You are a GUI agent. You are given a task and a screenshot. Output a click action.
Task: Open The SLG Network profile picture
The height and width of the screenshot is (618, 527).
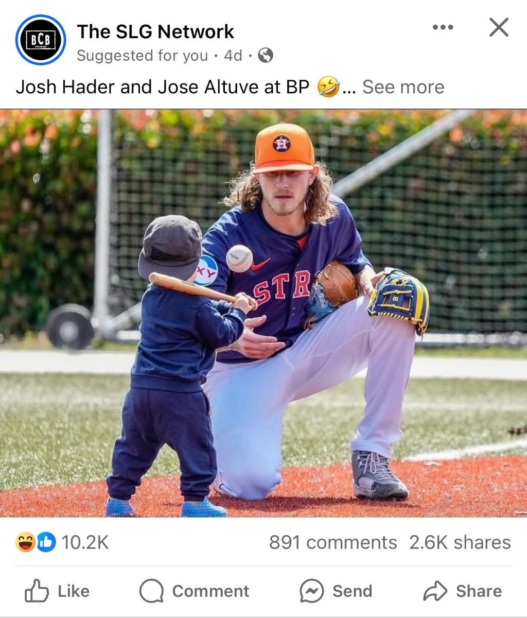coord(41,40)
